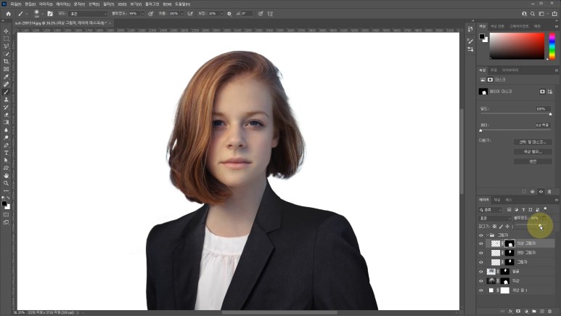Click the 선택 및 마스크 button

pyautogui.click(x=533, y=142)
